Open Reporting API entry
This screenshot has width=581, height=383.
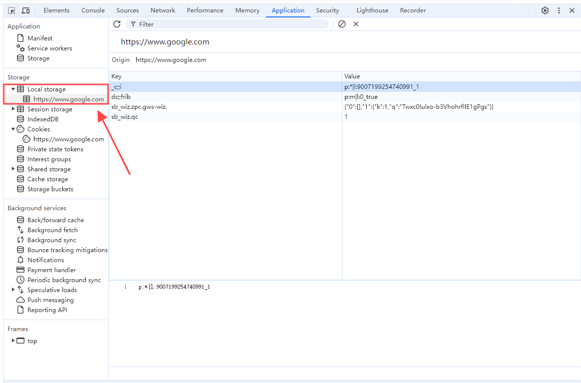47,310
